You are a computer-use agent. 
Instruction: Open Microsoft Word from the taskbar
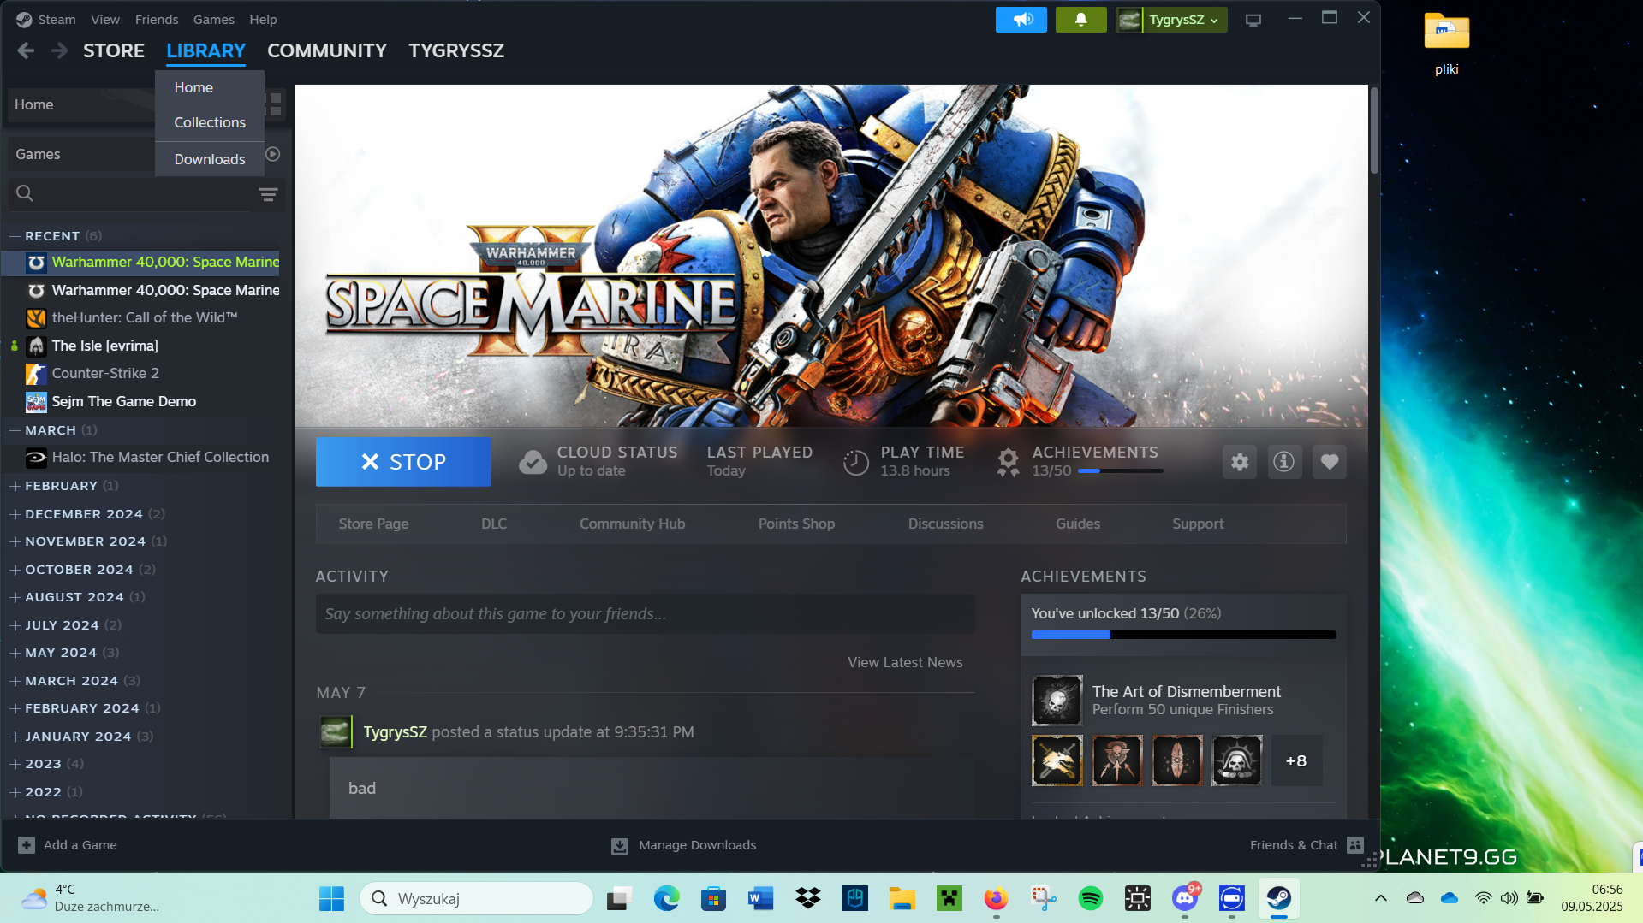point(759,898)
